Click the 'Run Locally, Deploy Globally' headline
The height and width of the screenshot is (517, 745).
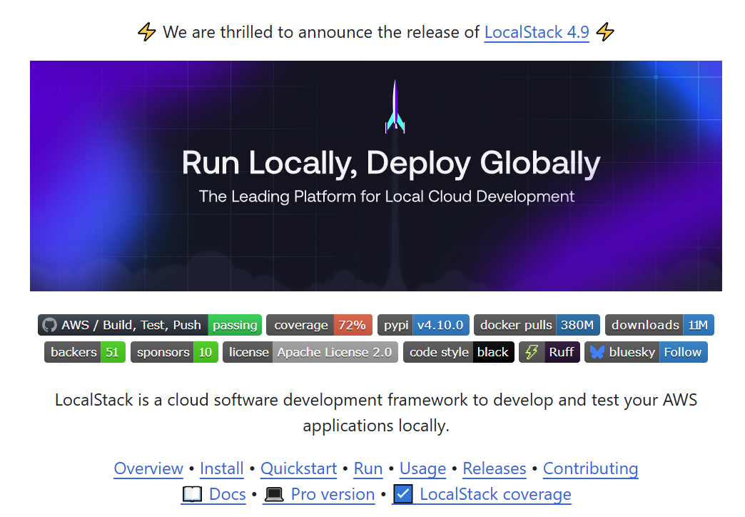point(391,163)
